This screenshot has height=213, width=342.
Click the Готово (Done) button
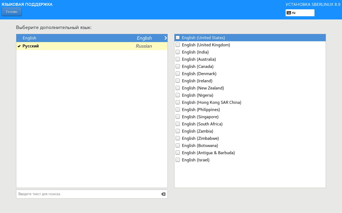(12, 12)
